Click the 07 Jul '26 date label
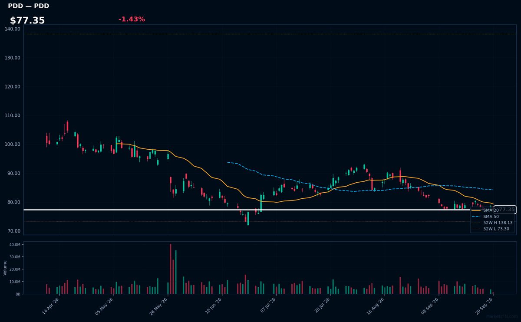 (267, 306)
